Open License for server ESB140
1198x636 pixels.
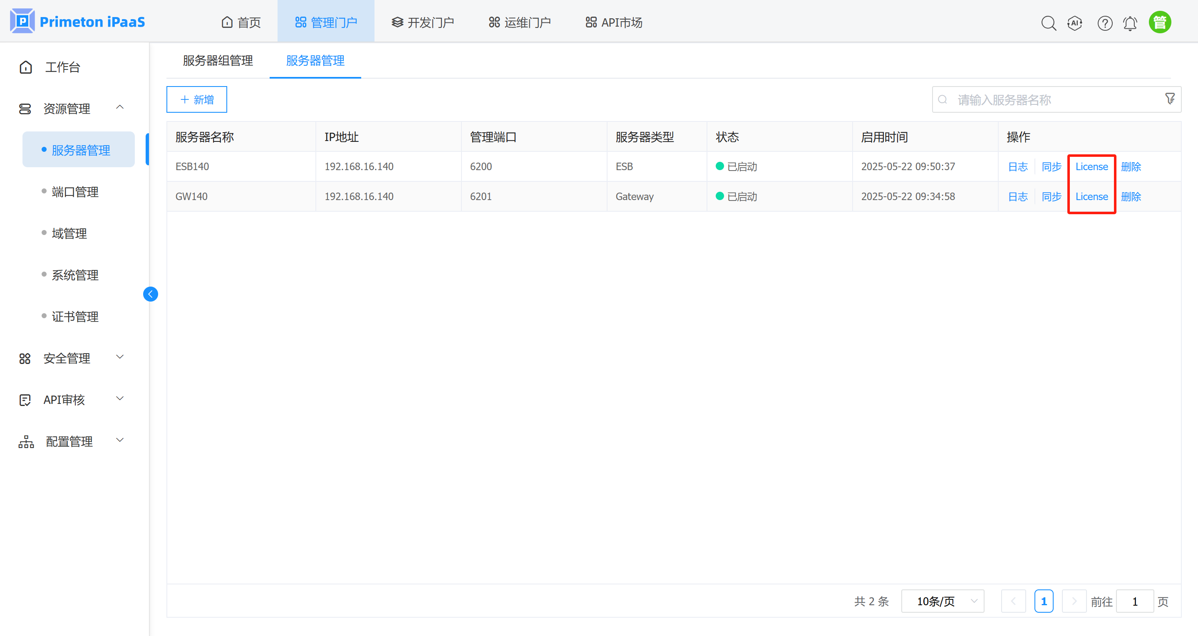[x=1091, y=166]
